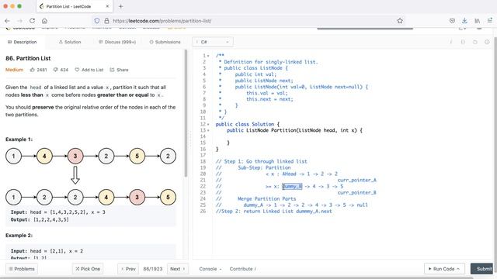The height and width of the screenshot is (279, 497).
Task: Click "Output: [1,2,2,4,3,5]" text
Action: pyautogui.click(x=40, y=219)
